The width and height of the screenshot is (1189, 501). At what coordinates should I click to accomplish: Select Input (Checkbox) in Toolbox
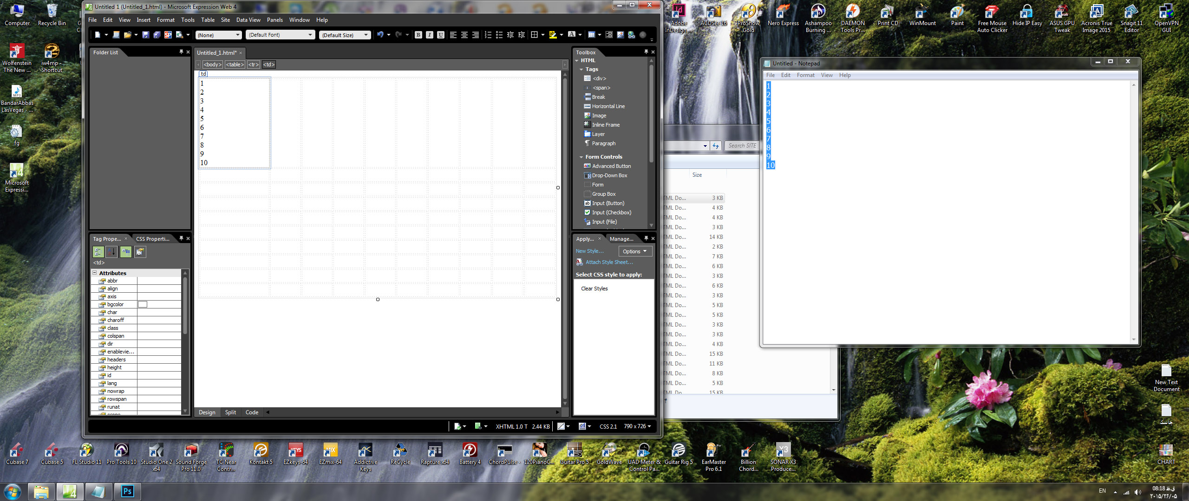click(x=608, y=212)
